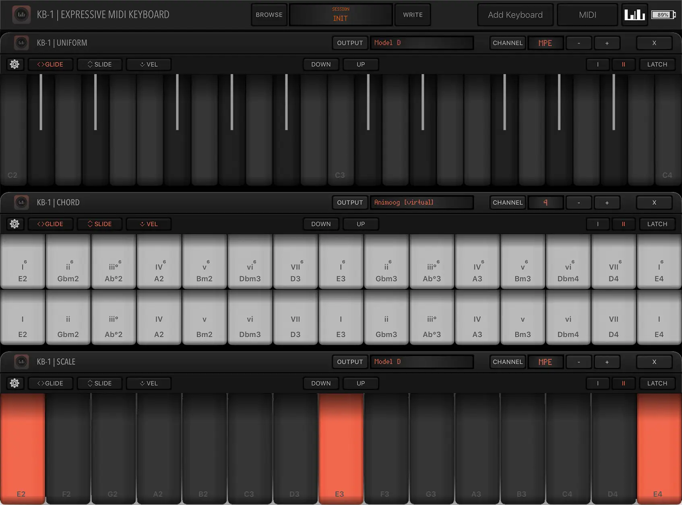Viewport: 682px width, 505px height.
Task: Play the orange E4 key on Scale keyboard
Action: pos(659,448)
